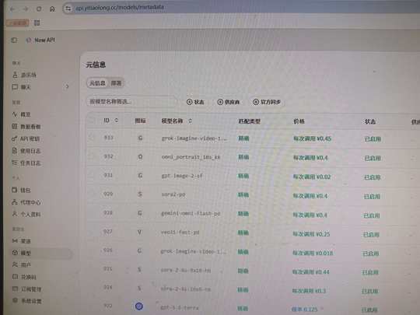The width and height of the screenshot is (420, 315).
Task: Open the 供应商 filter dropdown
Action: [x=228, y=102]
